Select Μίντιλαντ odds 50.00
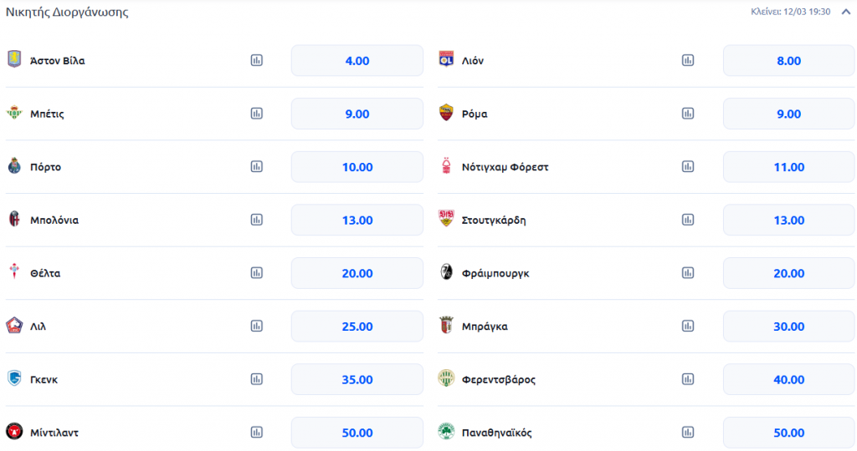 357,432
